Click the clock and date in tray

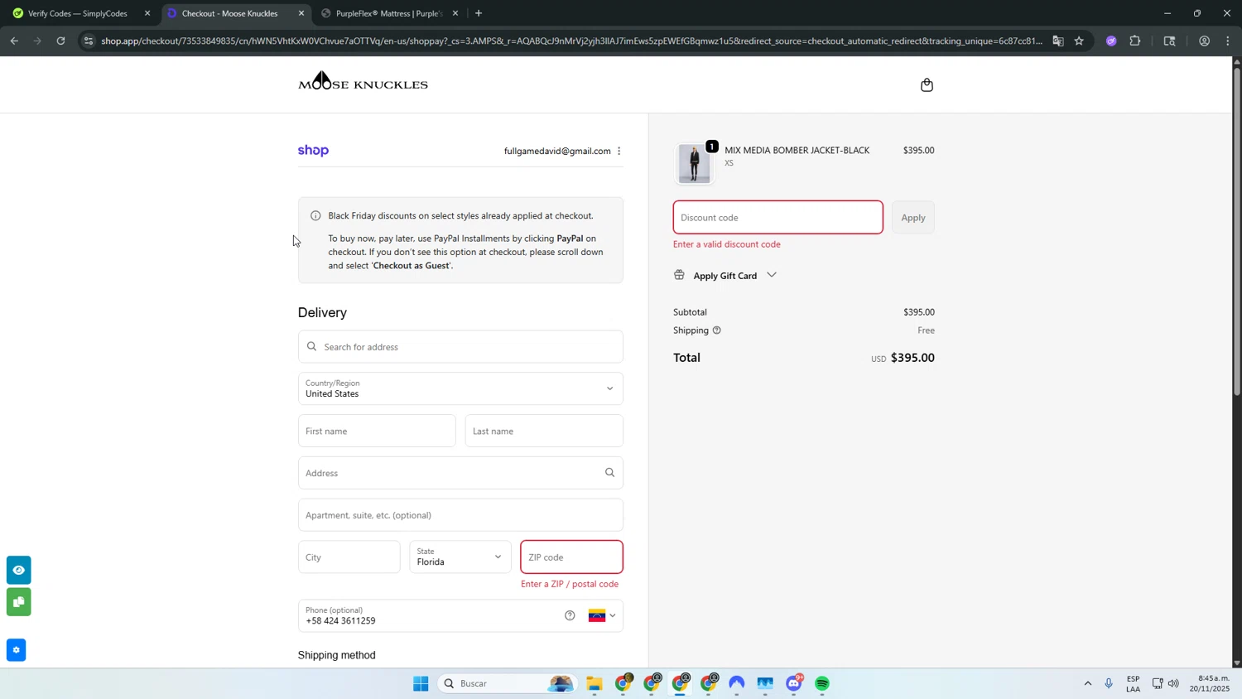click(1210, 683)
